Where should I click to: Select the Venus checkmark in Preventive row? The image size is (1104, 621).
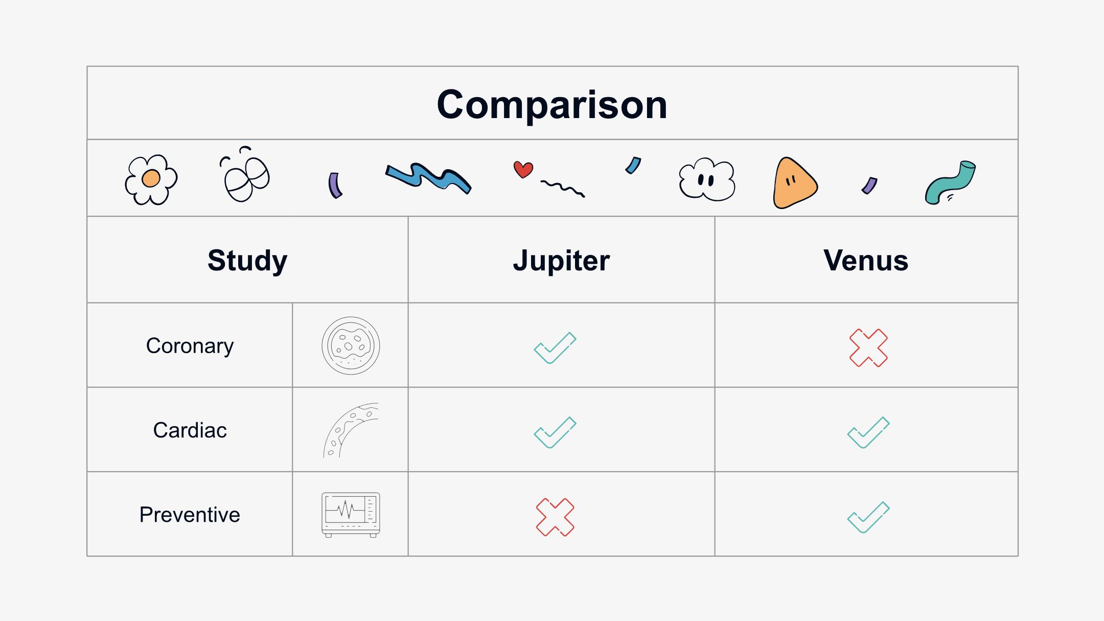(x=868, y=517)
